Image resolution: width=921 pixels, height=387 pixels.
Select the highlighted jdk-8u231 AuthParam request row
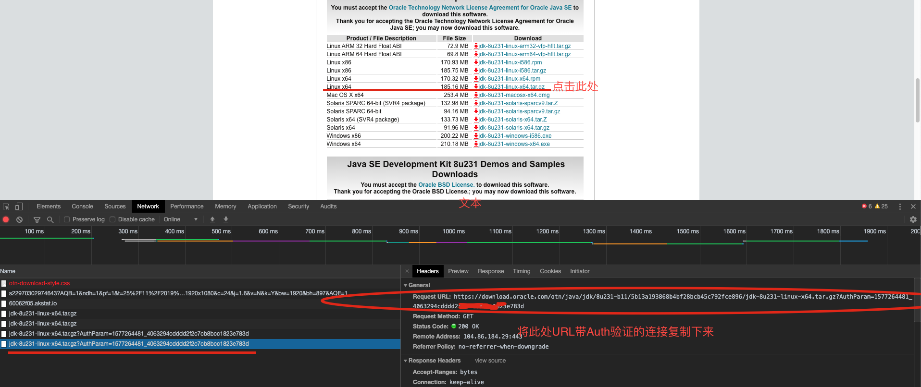click(200, 344)
